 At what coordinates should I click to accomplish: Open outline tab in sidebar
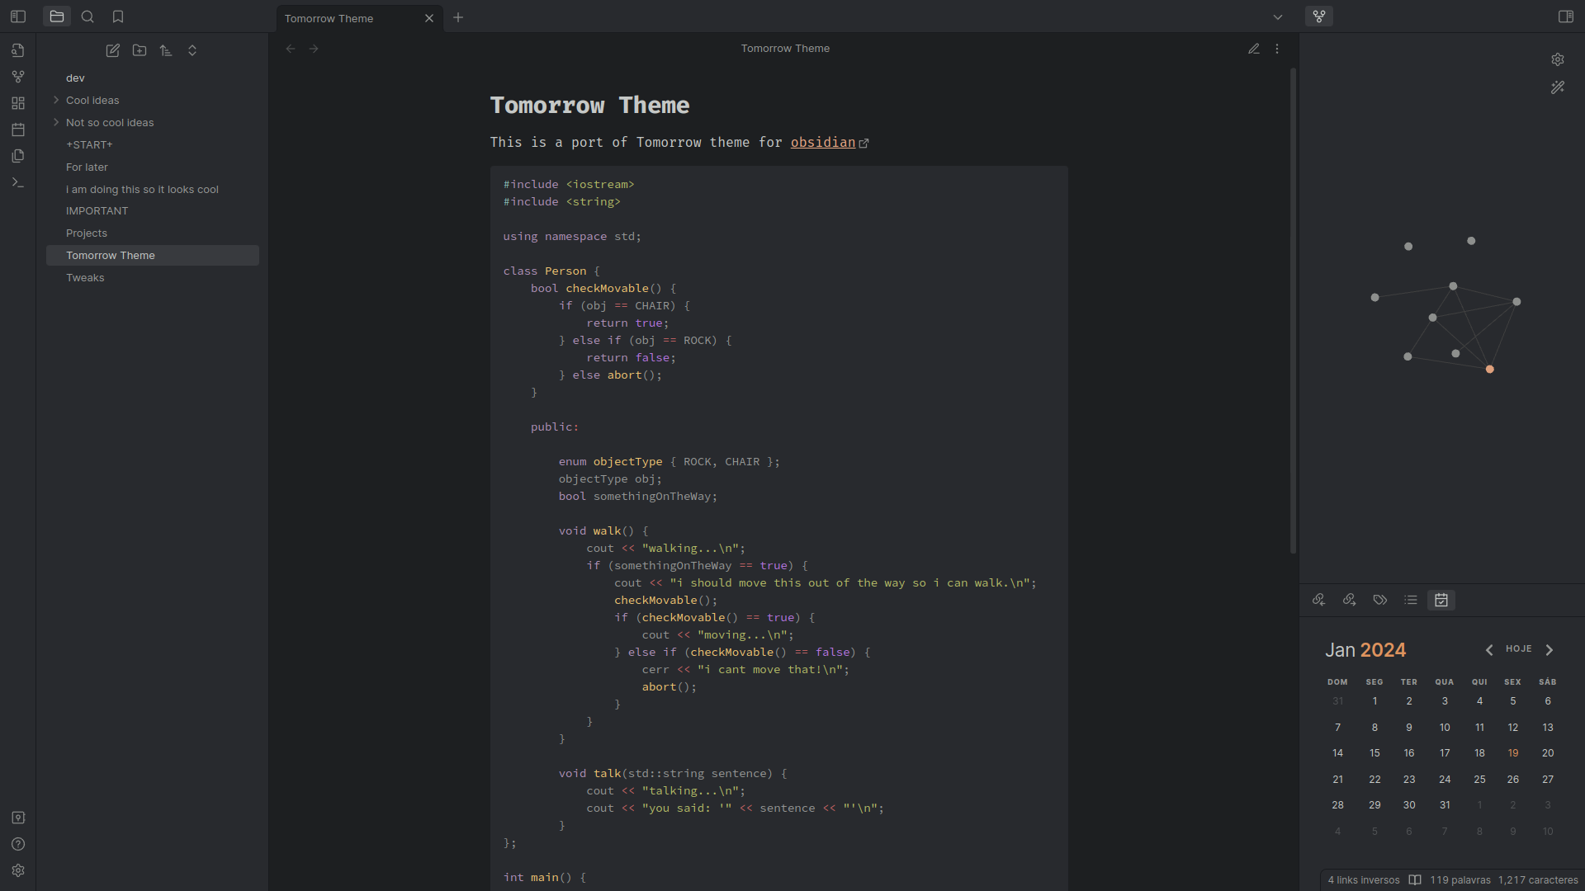pyautogui.click(x=1411, y=600)
